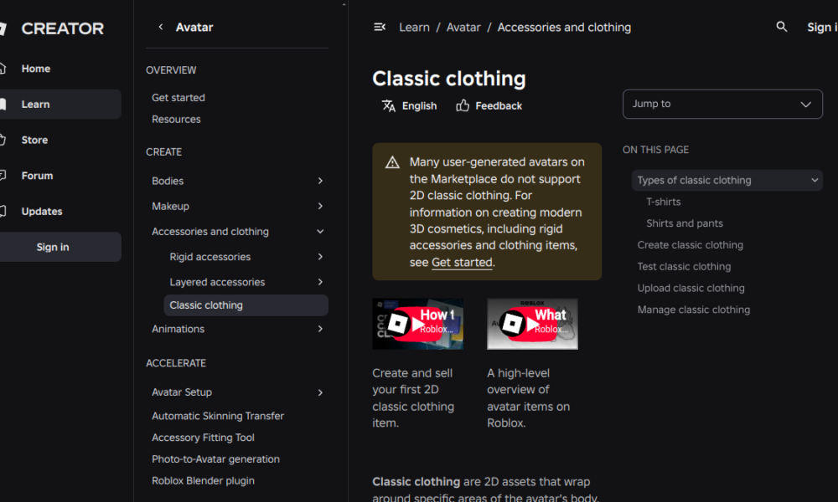Viewport: 838px width, 502px height.
Task: Jump to Test classic clothing section
Action: (x=684, y=266)
